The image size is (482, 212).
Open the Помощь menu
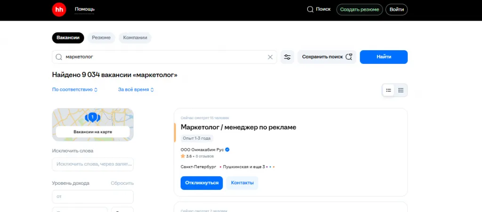pos(85,9)
